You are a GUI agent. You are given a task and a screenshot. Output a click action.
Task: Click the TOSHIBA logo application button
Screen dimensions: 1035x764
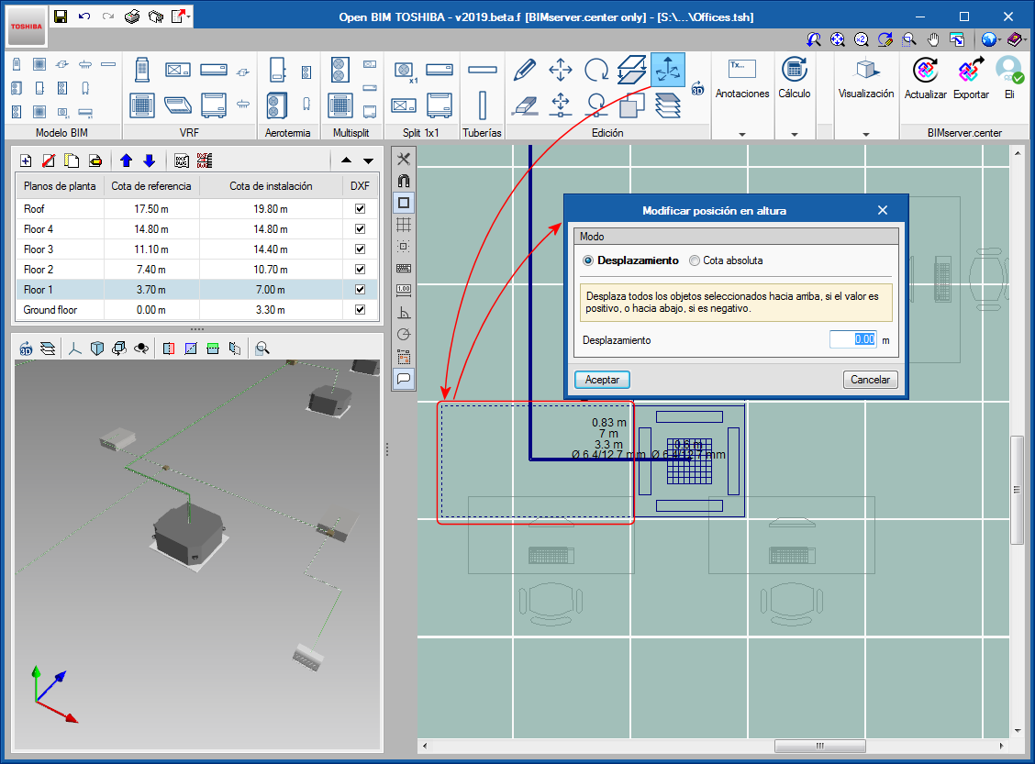coord(27,27)
